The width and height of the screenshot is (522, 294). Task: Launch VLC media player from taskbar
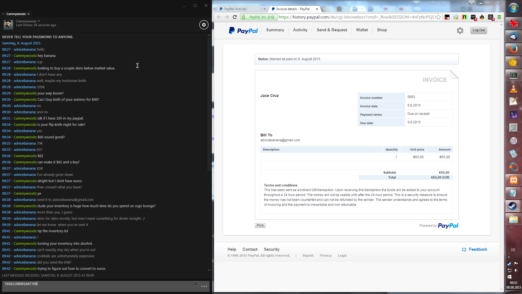pos(513,88)
